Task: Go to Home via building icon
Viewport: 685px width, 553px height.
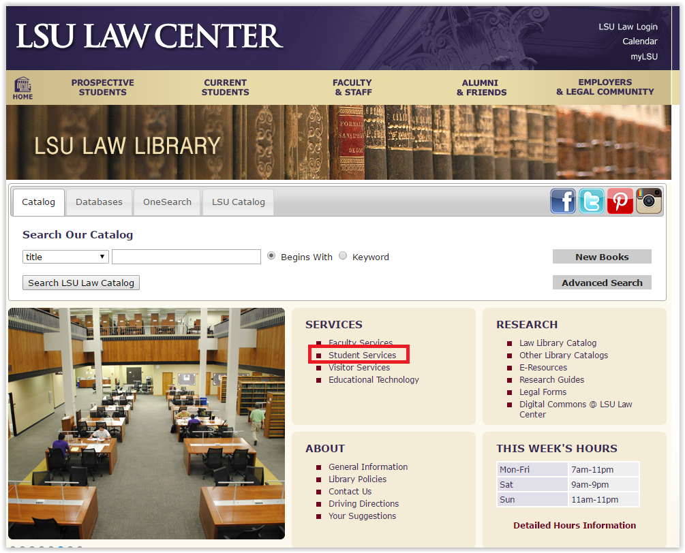Action: tap(22, 88)
